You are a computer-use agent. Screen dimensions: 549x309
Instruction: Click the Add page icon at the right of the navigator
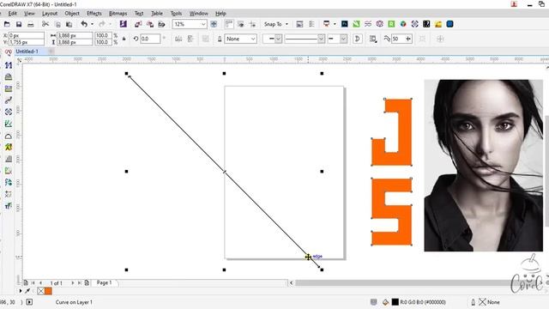[x=87, y=282]
